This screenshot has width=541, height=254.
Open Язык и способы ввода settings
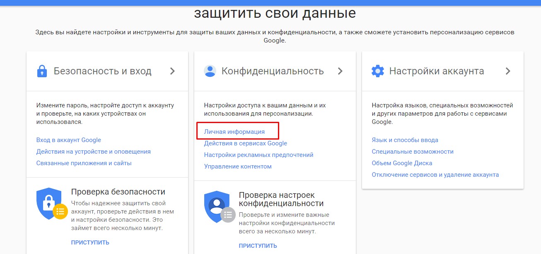(405, 140)
